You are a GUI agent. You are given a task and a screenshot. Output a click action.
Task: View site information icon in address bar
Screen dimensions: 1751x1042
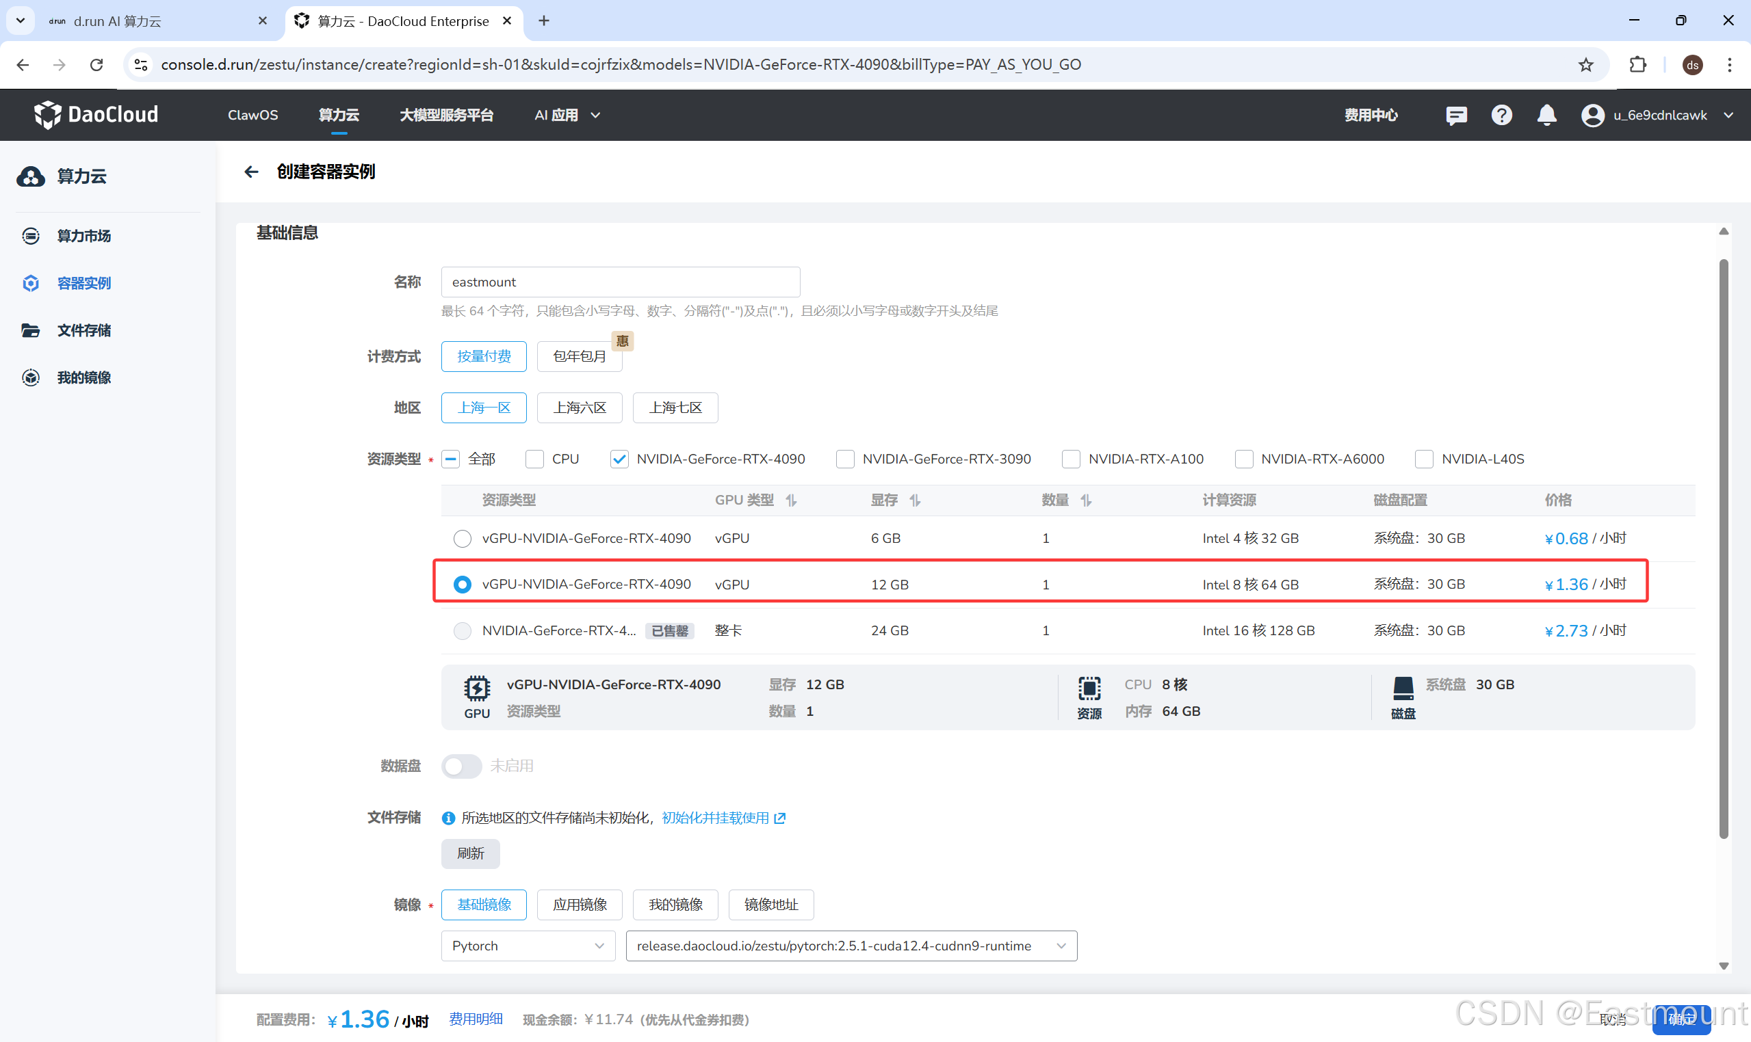140,64
